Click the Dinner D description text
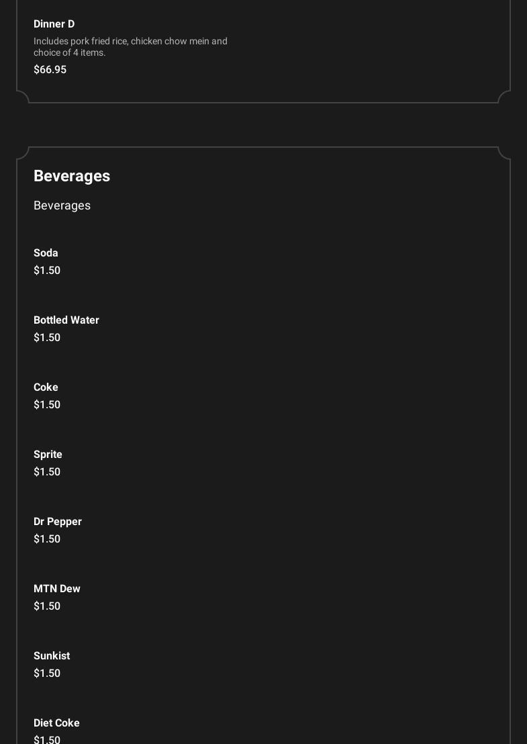This screenshot has height=744, width=527. (x=130, y=46)
